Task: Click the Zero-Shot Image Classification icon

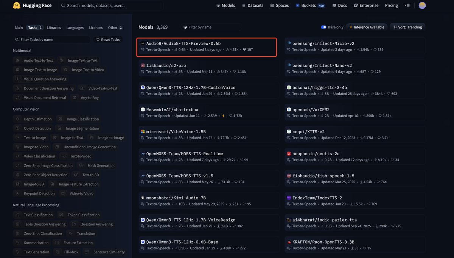Action: point(17,165)
